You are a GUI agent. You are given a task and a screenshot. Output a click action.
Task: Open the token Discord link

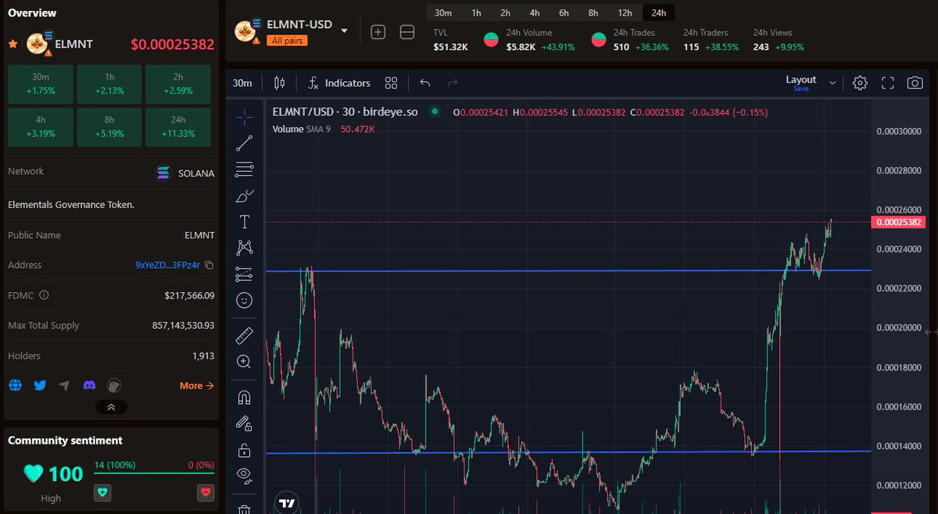(x=89, y=385)
